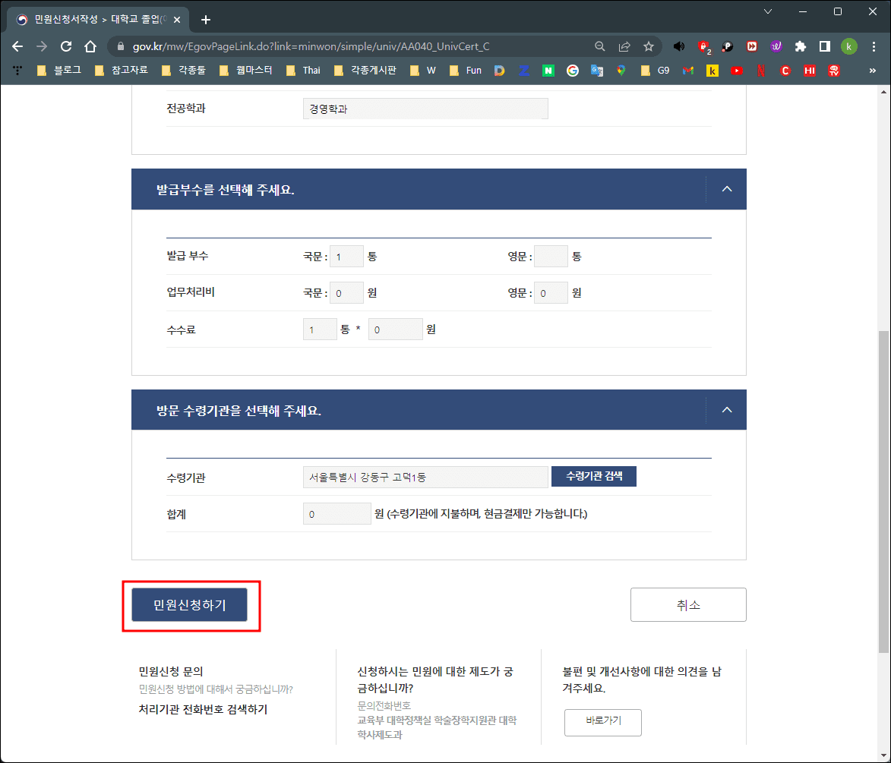Collapse the 방문 수령기관 section chevron

[x=727, y=409]
